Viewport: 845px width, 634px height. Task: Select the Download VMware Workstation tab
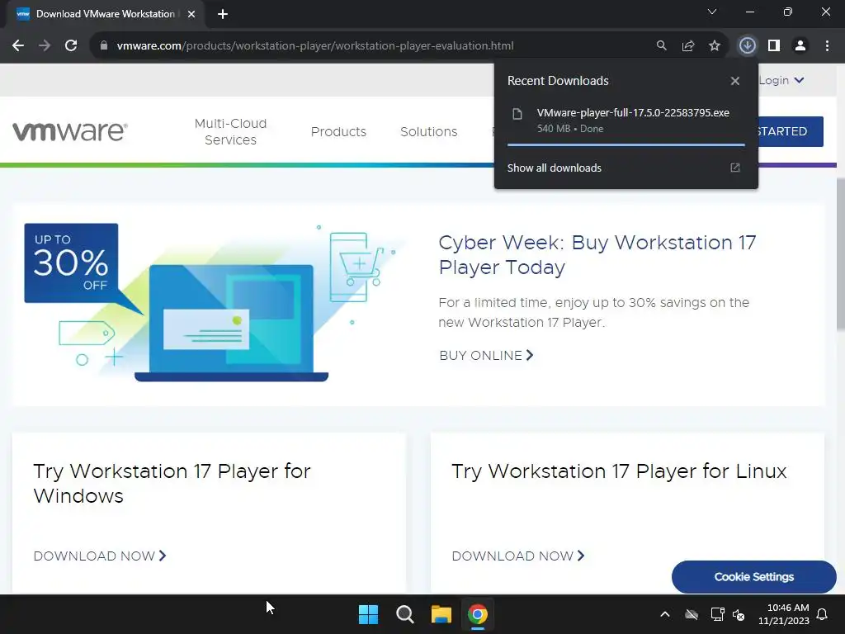point(106,14)
